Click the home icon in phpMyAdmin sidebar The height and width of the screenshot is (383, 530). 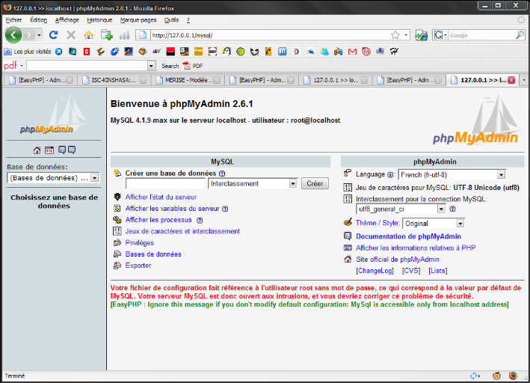37,150
